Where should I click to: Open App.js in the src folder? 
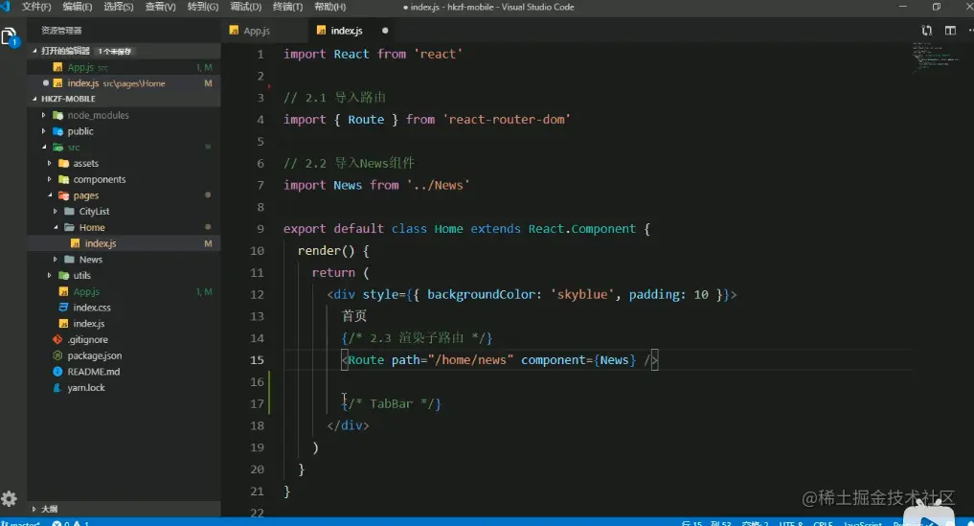coord(124,291)
